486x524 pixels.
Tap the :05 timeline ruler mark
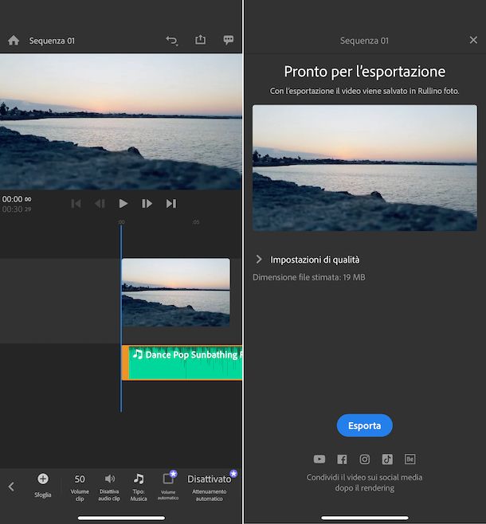point(196,222)
